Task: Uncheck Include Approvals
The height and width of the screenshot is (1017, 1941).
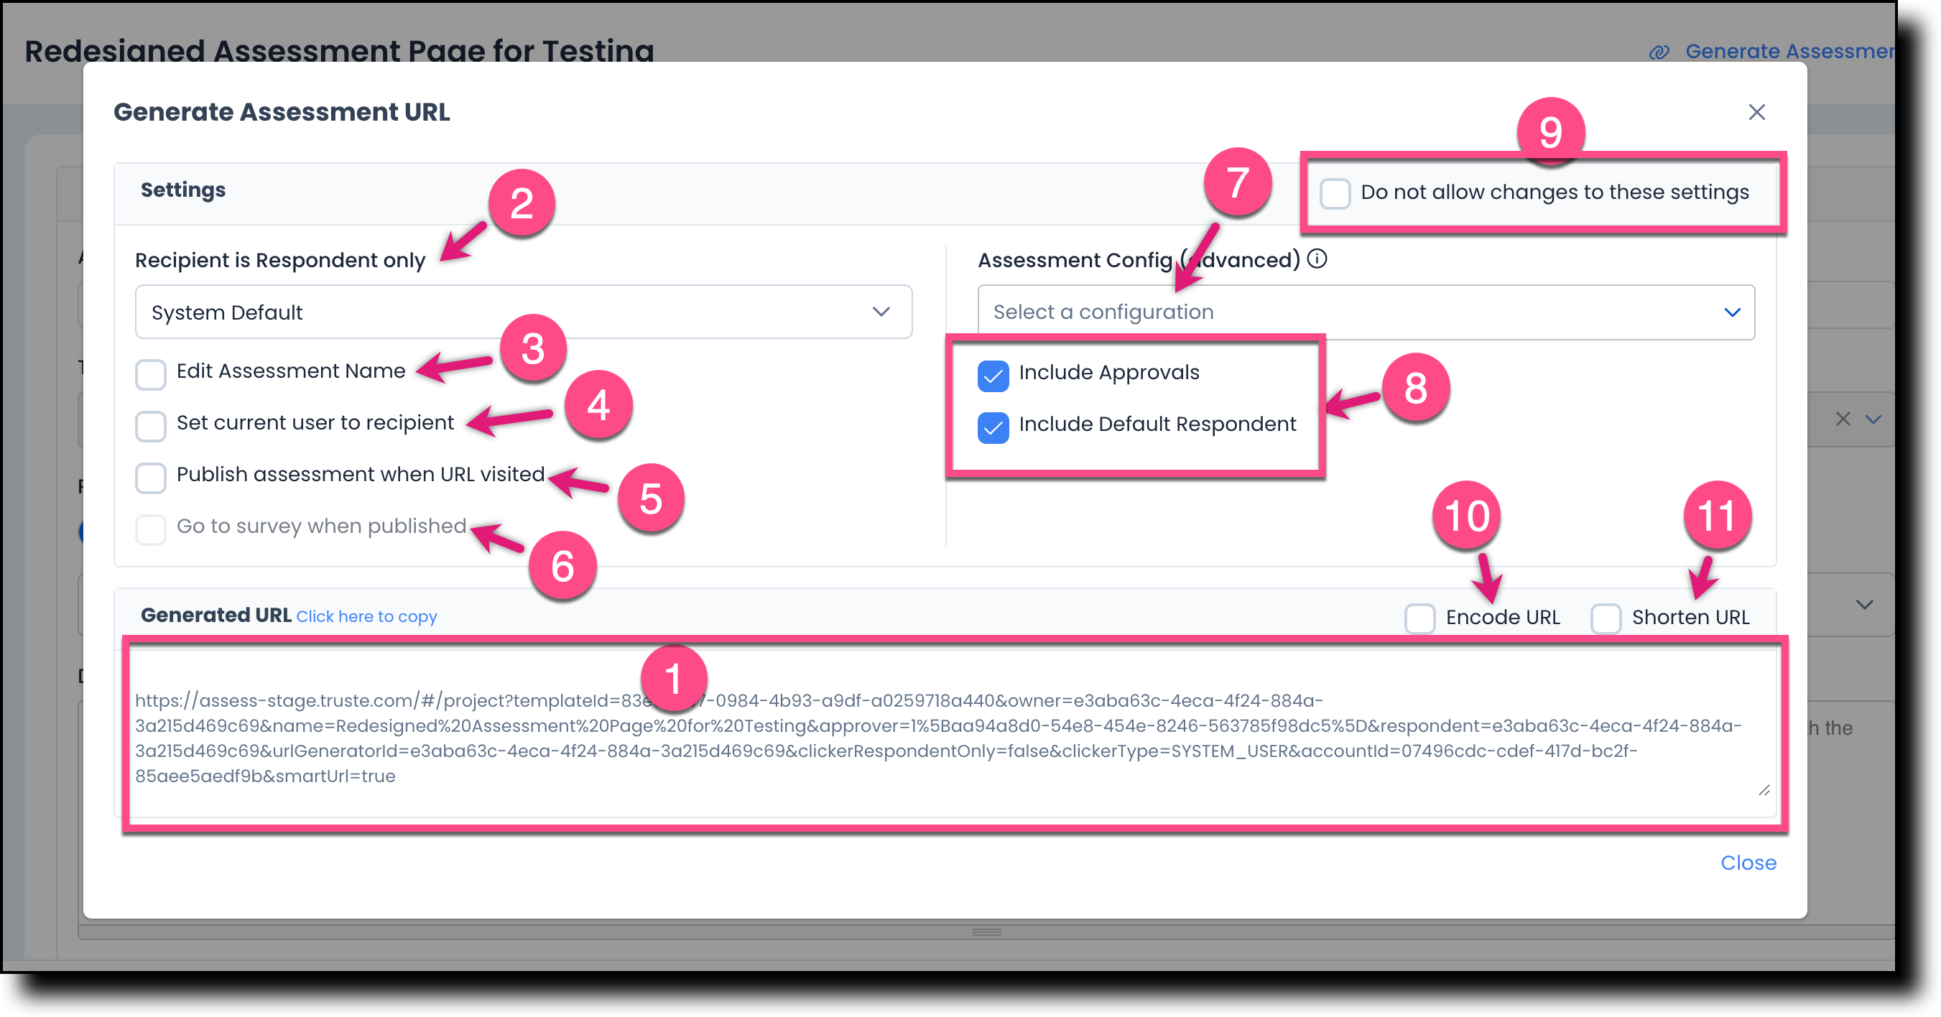Action: tap(993, 376)
